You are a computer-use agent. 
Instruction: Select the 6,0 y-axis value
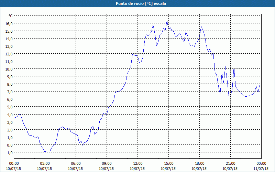pos(10,99)
